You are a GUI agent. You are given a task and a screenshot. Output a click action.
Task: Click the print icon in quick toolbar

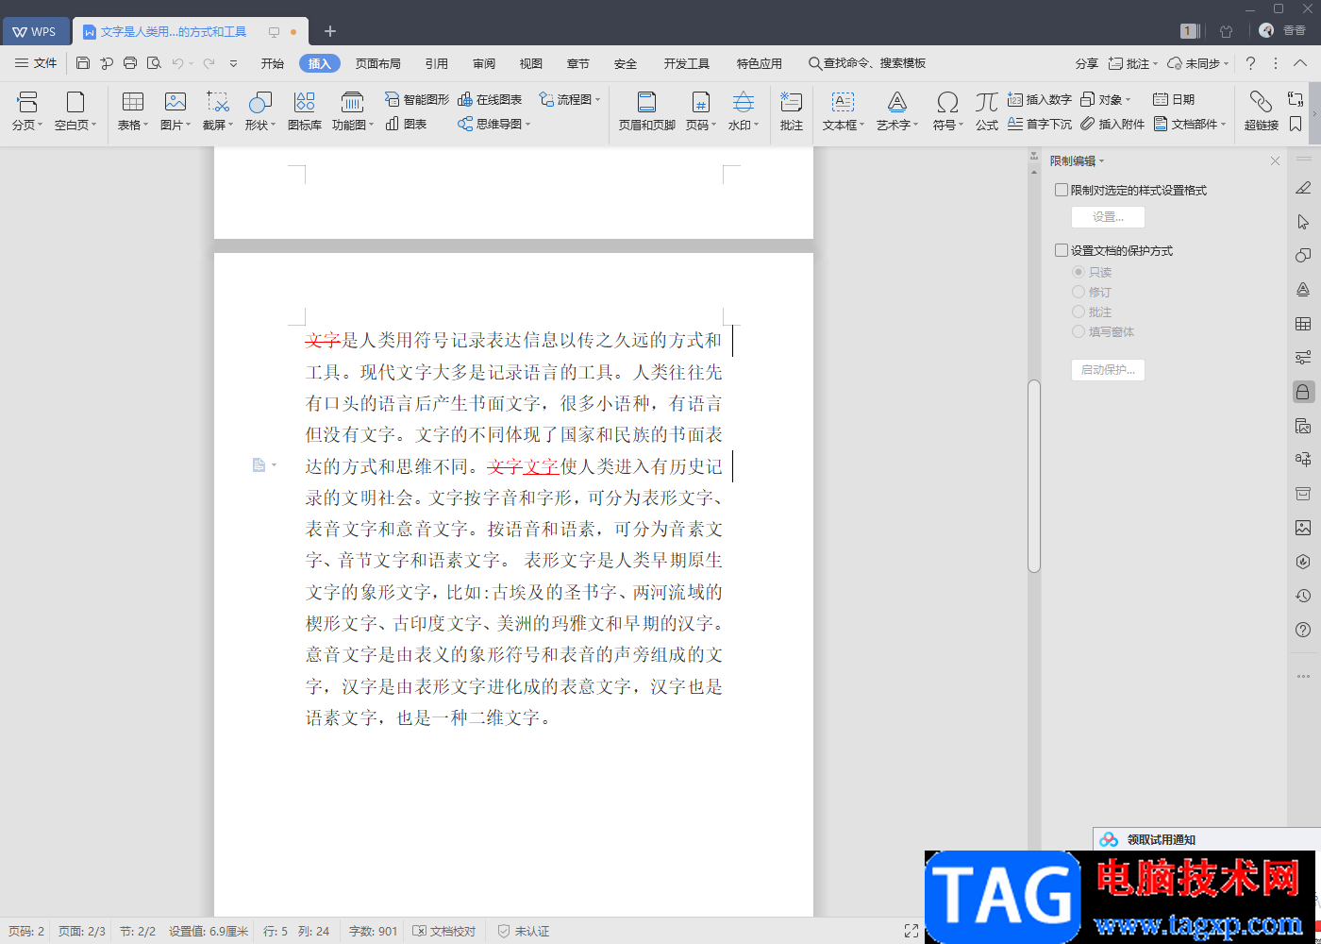point(130,63)
